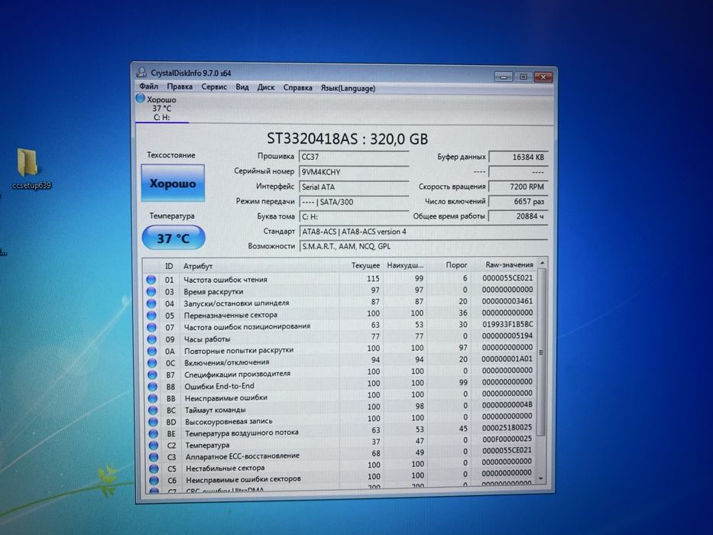713x535 pixels.
Task: Click the disk title ST3320418AS : 320,0 GB
Action: coord(348,138)
